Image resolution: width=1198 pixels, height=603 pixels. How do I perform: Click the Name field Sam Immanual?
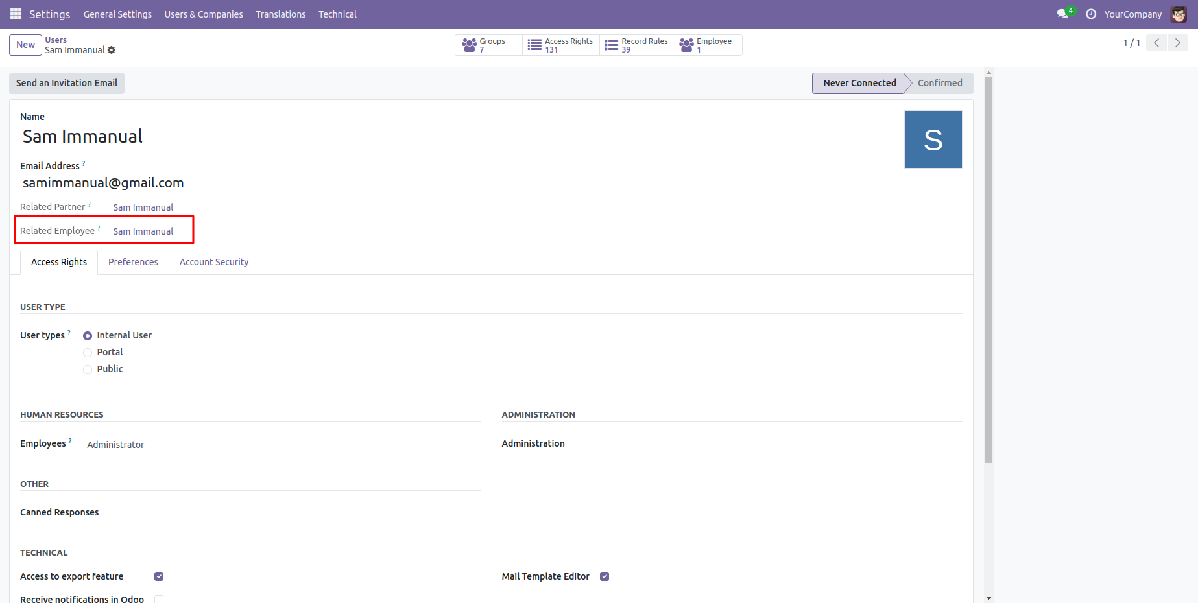point(83,136)
